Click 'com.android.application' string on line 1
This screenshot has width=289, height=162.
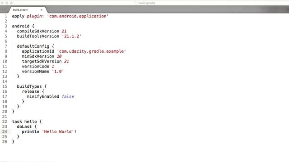pos(78,16)
